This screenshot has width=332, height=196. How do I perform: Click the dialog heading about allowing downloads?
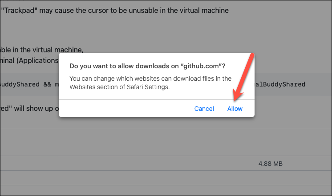tap(147, 66)
